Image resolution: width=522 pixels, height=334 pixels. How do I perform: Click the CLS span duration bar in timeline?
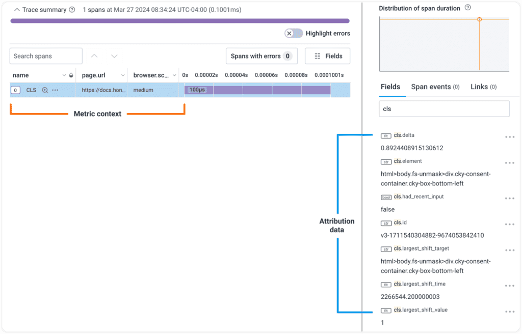(x=257, y=90)
